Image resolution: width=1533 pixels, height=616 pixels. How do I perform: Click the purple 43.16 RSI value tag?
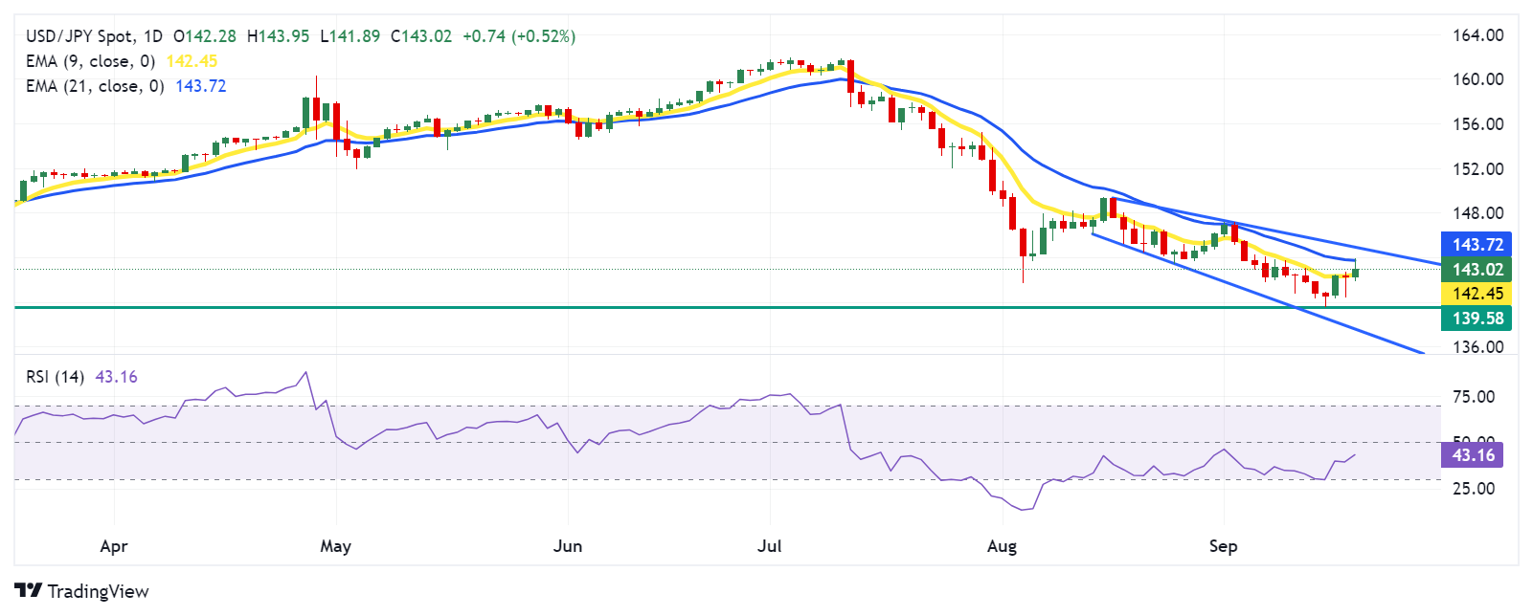click(1473, 455)
